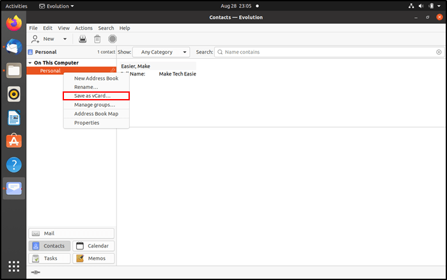Click the magnifier search icon

click(x=220, y=52)
